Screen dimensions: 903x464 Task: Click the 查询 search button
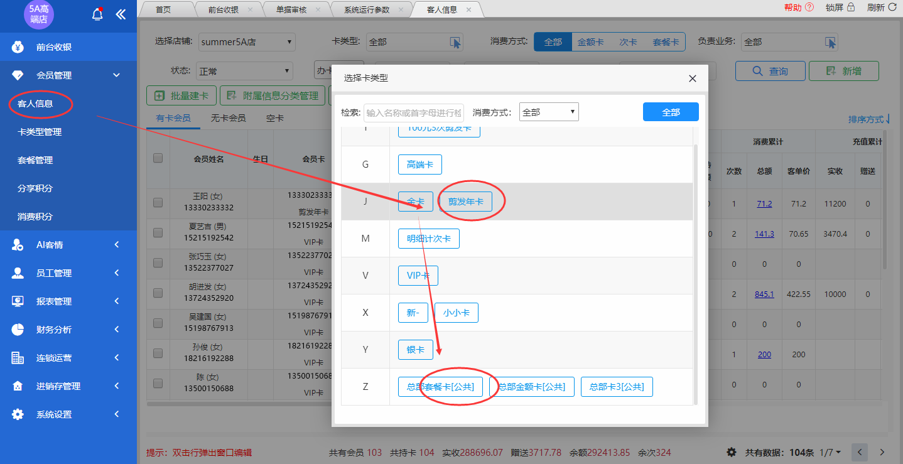pyautogui.click(x=771, y=71)
